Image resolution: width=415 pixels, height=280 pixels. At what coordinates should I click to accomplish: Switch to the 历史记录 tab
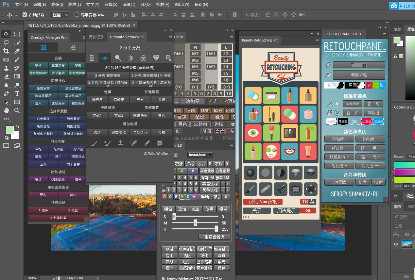pyautogui.click(x=96, y=37)
